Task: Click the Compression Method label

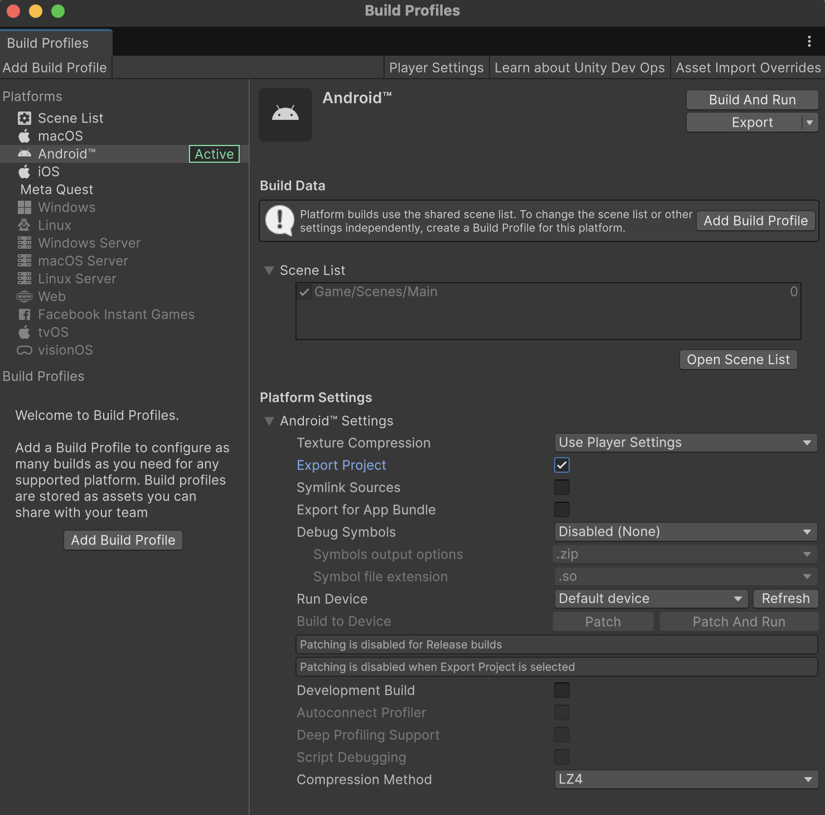Action: (364, 779)
